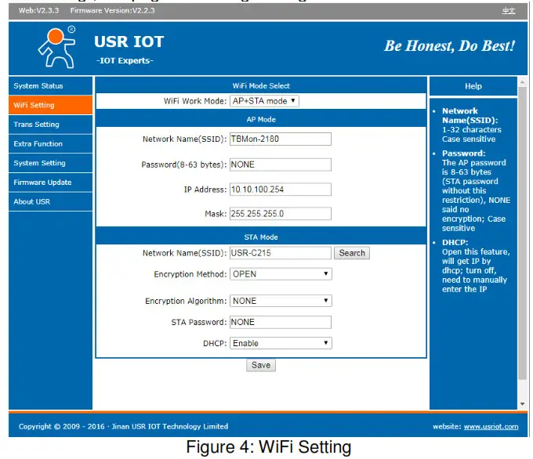Switch language with the Chinese link
The height and width of the screenshot is (459, 533).
tap(508, 11)
